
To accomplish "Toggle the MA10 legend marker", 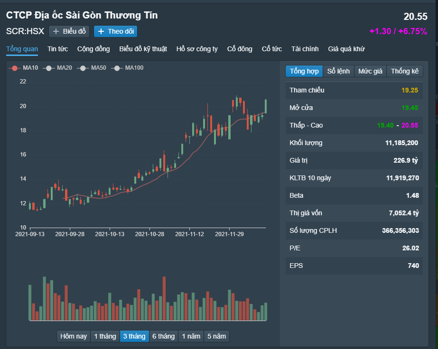I will pos(15,68).
